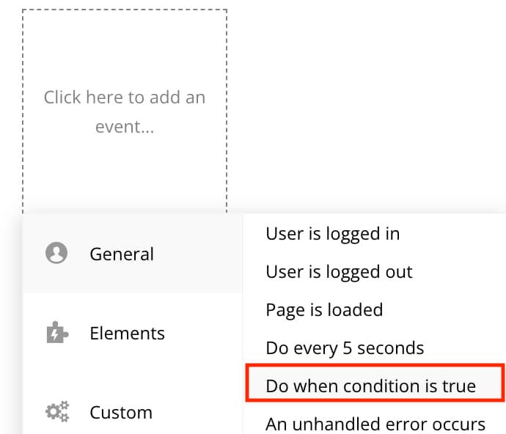Choose 'Do every 5 seconds' event
506x434 pixels.
(x=345, y=348)
